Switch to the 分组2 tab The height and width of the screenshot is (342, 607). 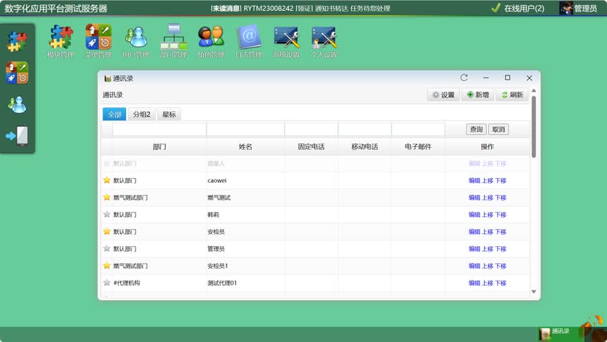point(142,115)
